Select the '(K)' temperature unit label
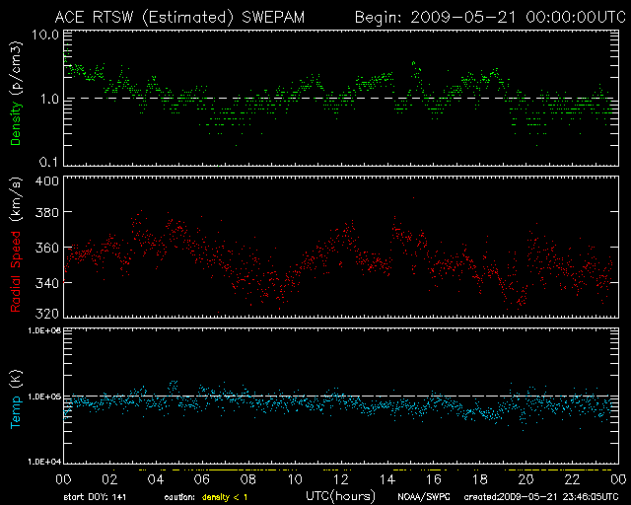The image size is (631, 505). click(16, 379)
